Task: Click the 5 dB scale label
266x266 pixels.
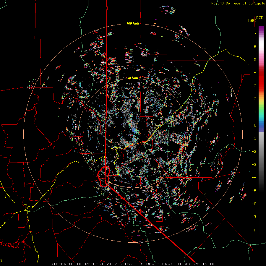Action: pyautogui.click(x=255, y=59)
